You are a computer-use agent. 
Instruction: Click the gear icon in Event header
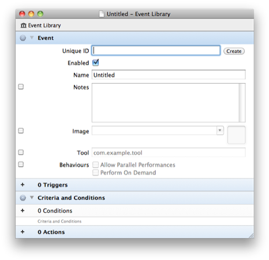(x=23, y=38)
